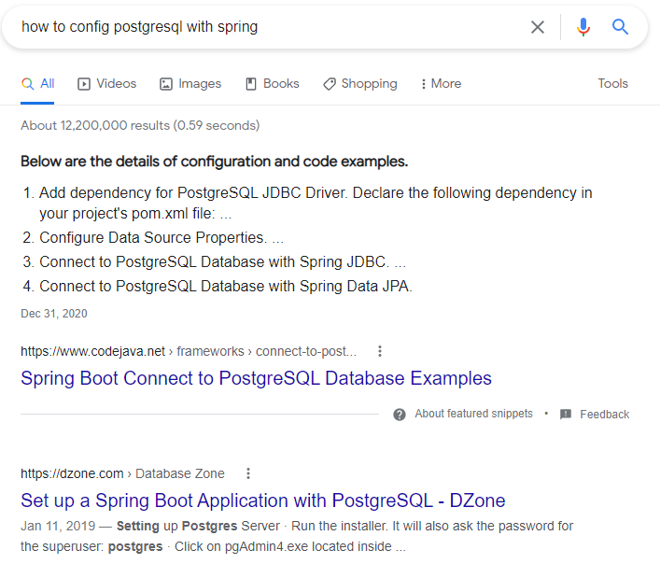Expand the More search categories menu
Image resolution: width=660 pixels, height=578 pixels.
point(441,83)
